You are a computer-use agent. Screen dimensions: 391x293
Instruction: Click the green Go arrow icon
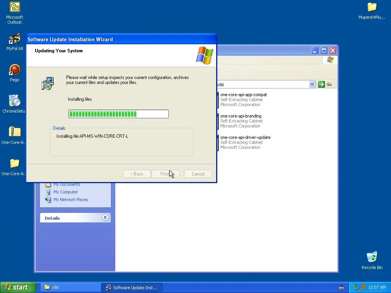[x=322, y=84]
